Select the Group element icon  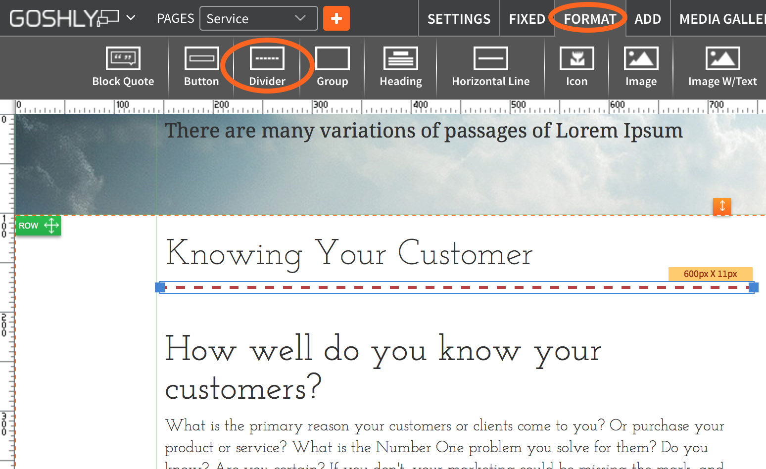point(332,67)
